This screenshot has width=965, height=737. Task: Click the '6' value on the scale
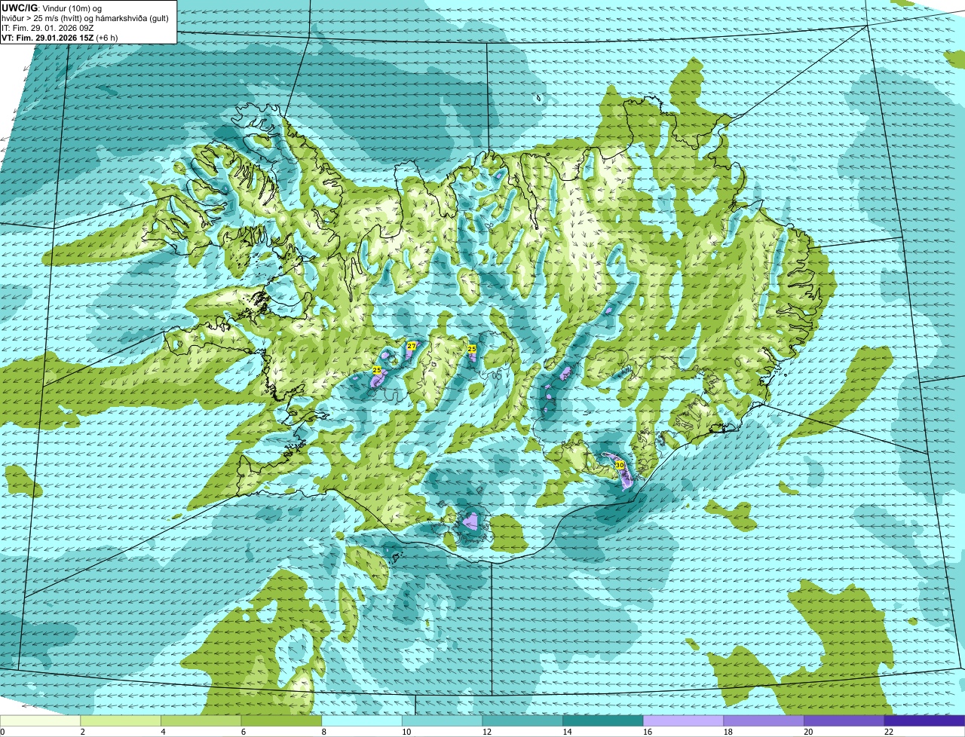point(243,732)
